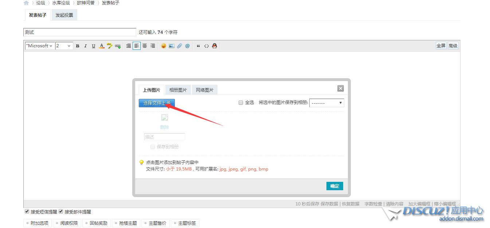Expand the 主题标签 section
The width and height of the screenshot is (490, 228).
coord(184,223)
